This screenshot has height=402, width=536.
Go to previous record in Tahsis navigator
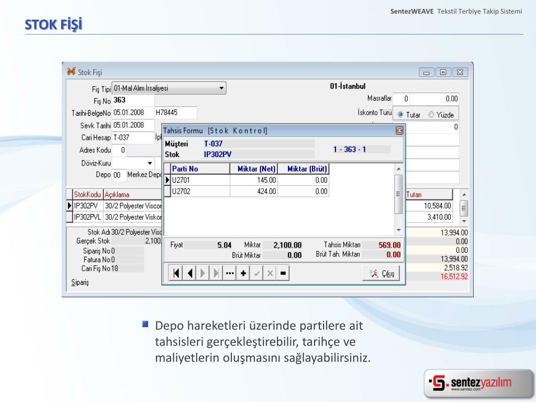pyautogui.click(x=189, y=273)
